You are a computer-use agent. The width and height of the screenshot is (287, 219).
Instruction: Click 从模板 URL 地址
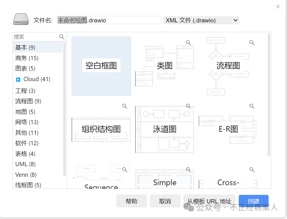tap(209, 201)
